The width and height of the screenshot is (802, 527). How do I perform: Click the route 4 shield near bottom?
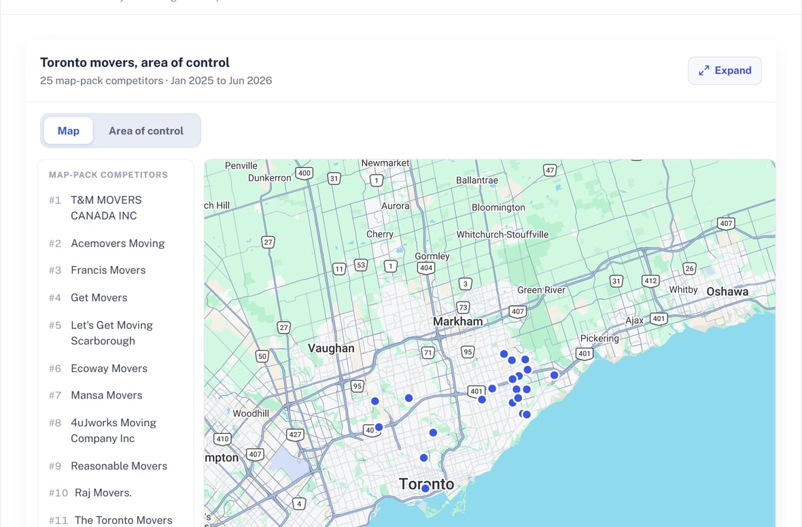click(x=299, y=503)
